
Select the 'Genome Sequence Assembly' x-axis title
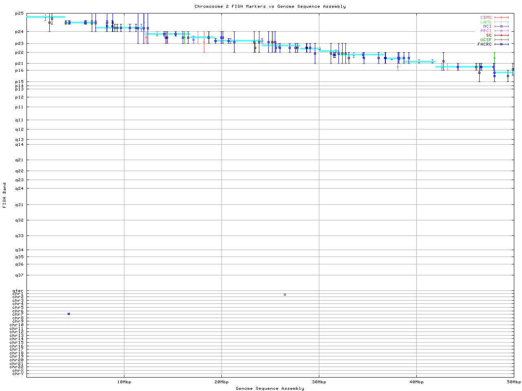coord(270,389)
